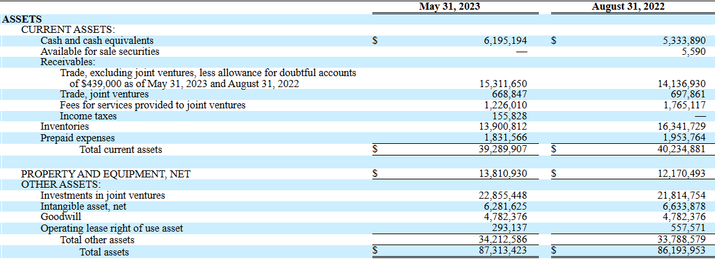This screenshot has height=260, width=715.
Task: Click the Cash and cash equivalents label
Action: coord(97,41)
